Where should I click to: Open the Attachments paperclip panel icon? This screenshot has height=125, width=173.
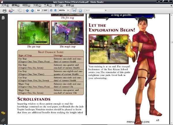3,120
